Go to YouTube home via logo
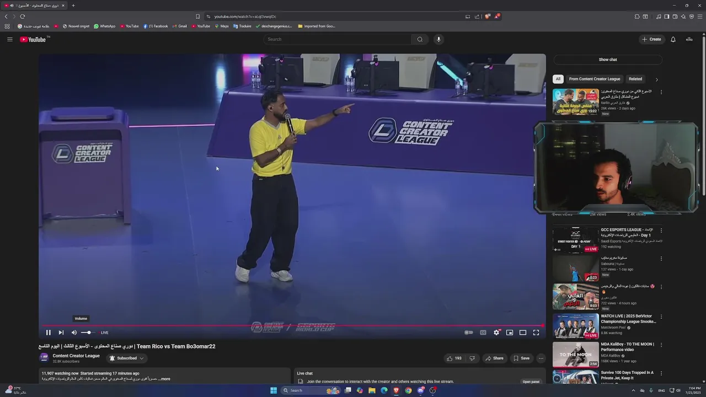The image size is (706, 397). (34, 39)
